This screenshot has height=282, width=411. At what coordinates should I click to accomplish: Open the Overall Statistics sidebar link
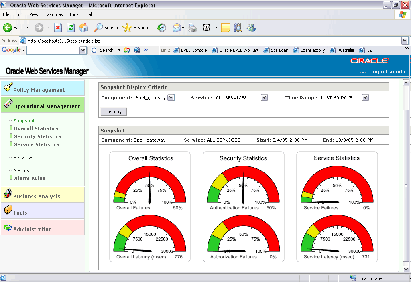[x=36, y=128]
